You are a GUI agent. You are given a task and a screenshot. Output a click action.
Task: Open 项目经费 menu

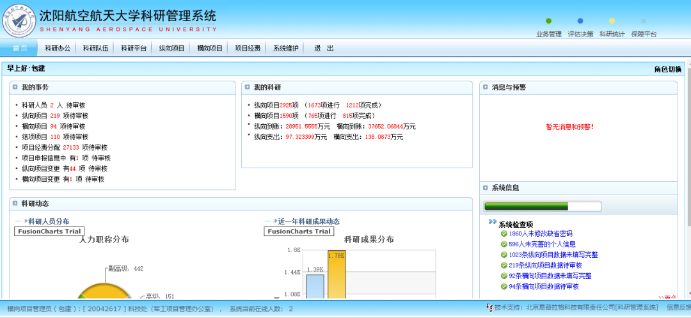pos(248,49)
